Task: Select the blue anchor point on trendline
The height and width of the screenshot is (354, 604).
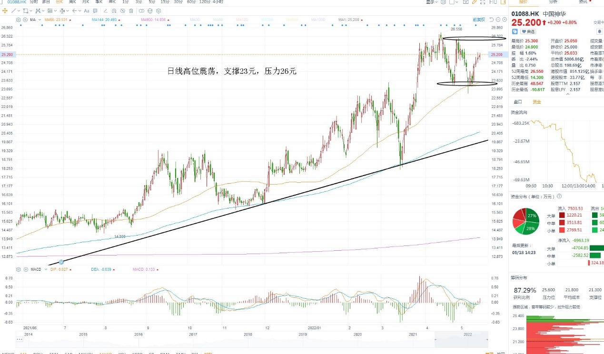Action: click(61, 262)
